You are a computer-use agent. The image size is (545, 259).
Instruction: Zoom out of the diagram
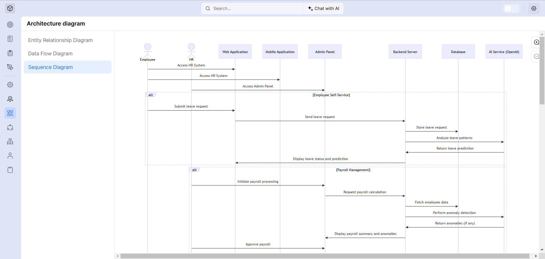(x=536, y=56)
